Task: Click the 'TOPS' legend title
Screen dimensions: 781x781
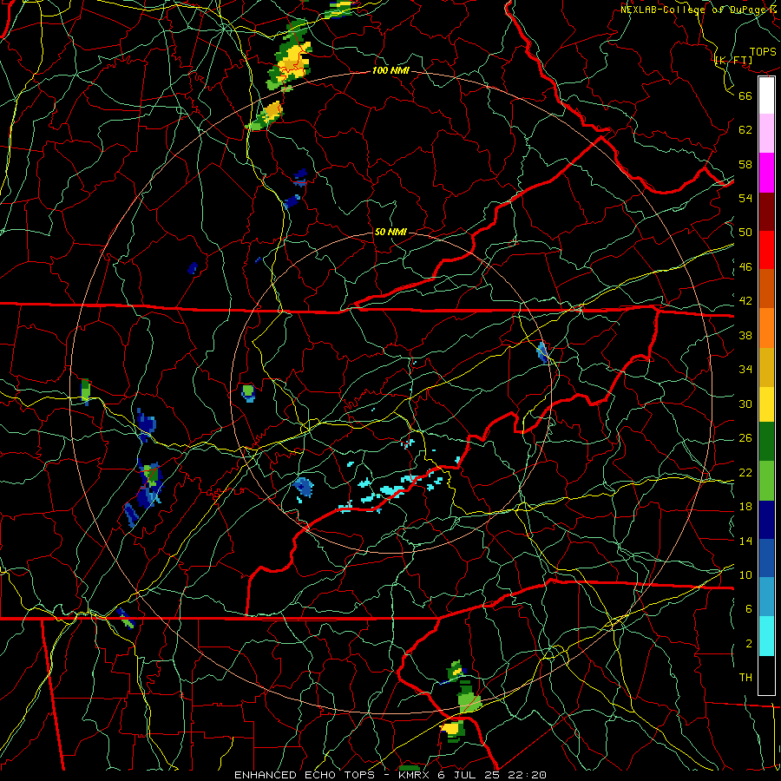Action: 763,52
